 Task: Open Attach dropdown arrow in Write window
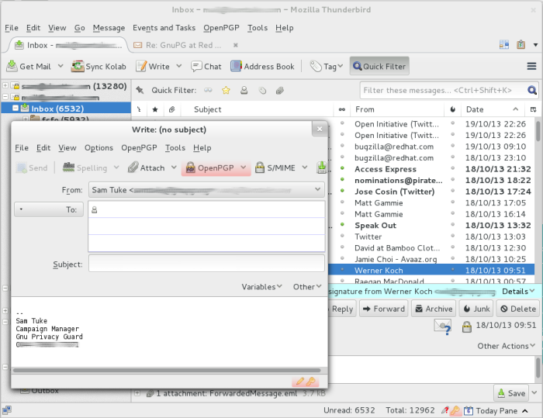click(x=174, y=168)
